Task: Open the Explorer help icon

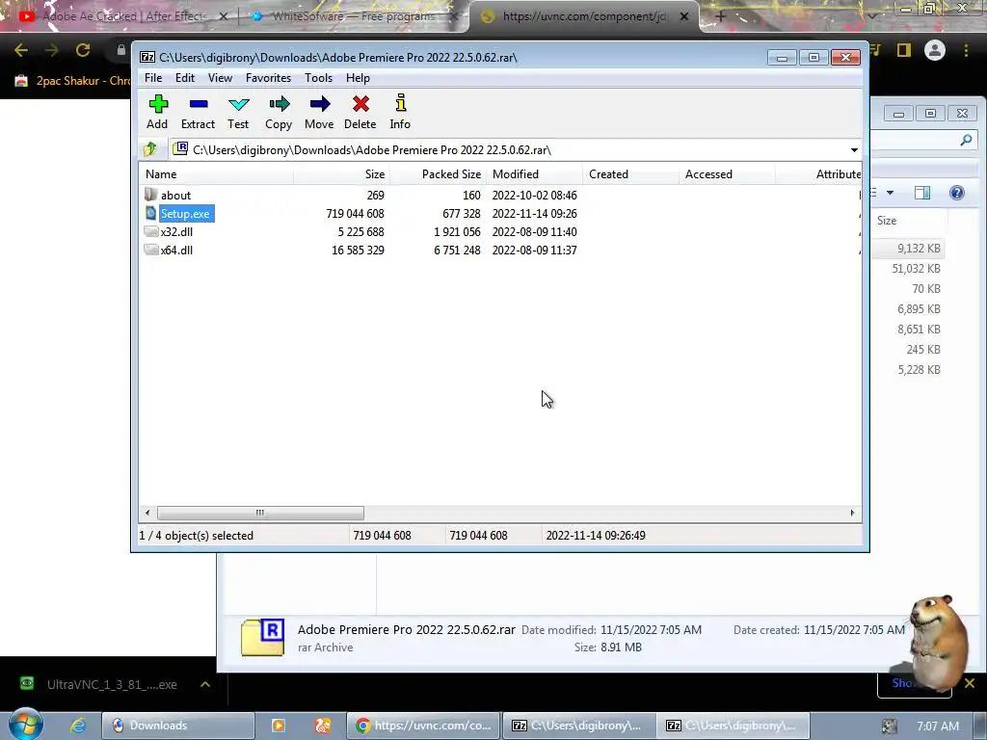Action: [957, 193]
